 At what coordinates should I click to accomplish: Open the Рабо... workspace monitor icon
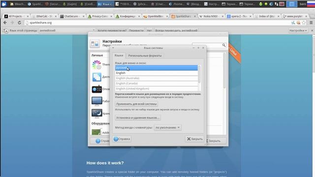pos(96,101)
